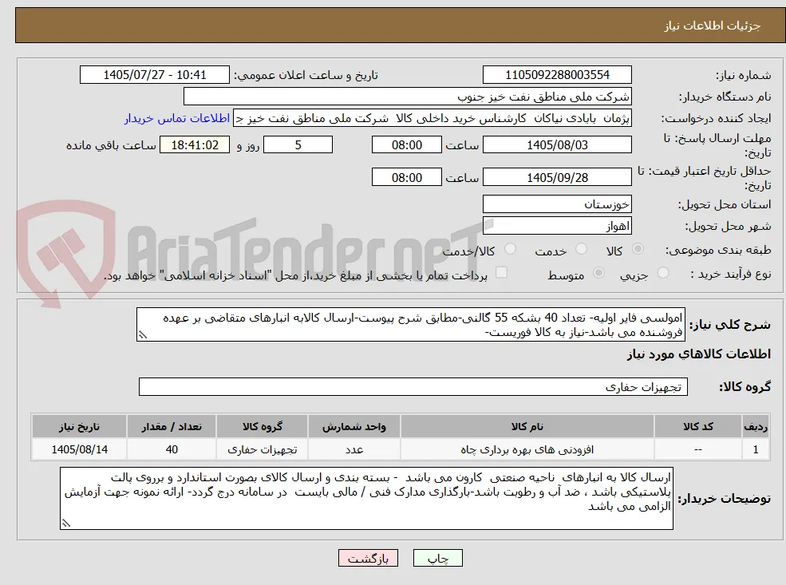The width and height of the screenshot is (786, 585).
Task: Select the کالا radio button
Action: click(638, 249)
